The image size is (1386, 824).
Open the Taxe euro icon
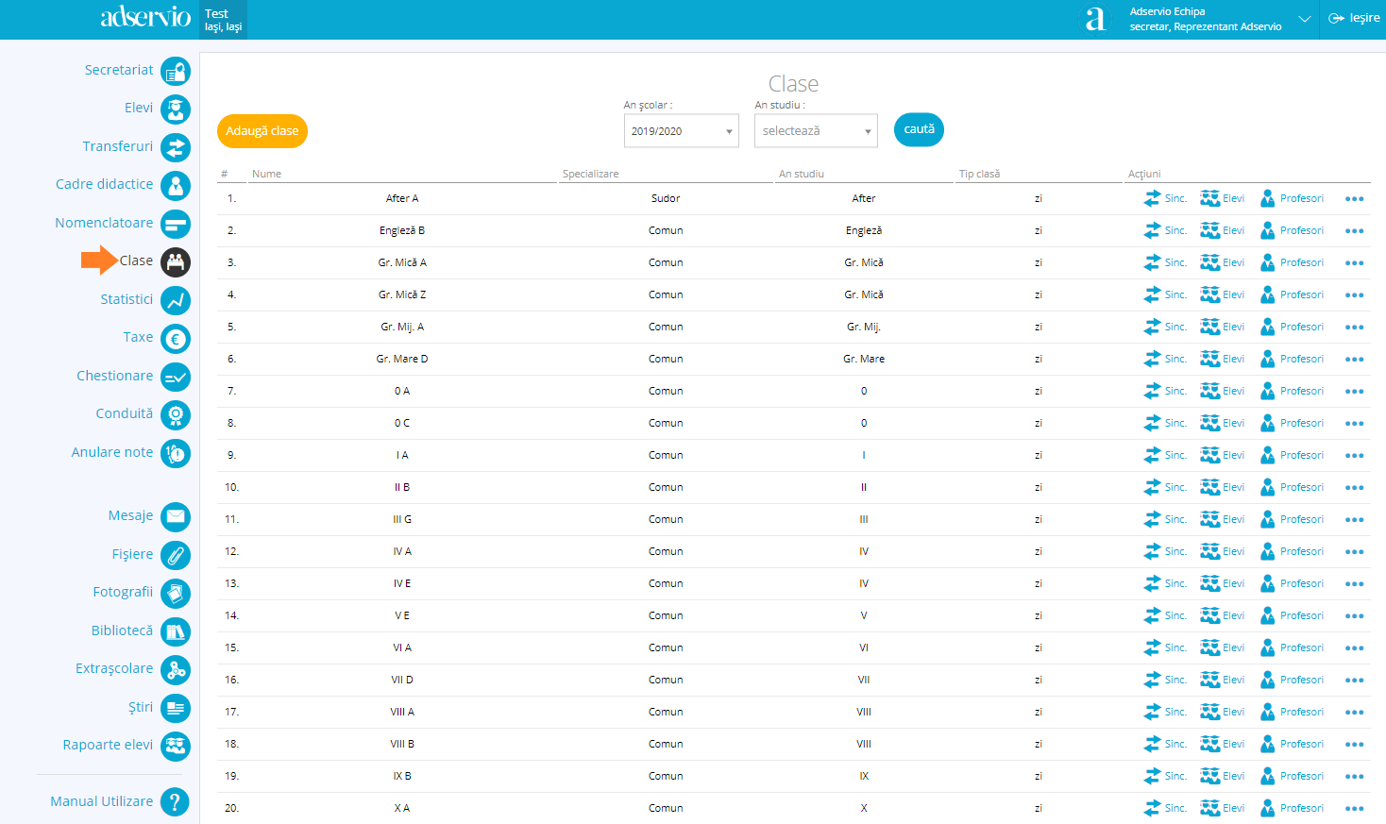pyautogui.click(x=176, y=339)
